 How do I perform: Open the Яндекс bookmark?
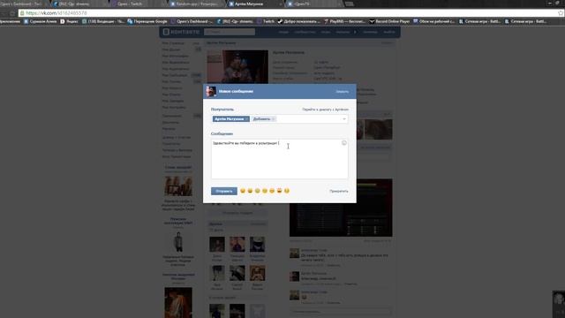click(x=69, y=21)
